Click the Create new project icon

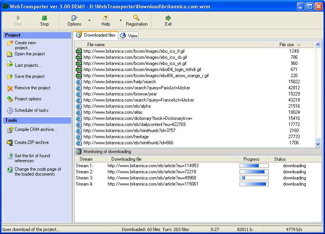click(10, 43)
